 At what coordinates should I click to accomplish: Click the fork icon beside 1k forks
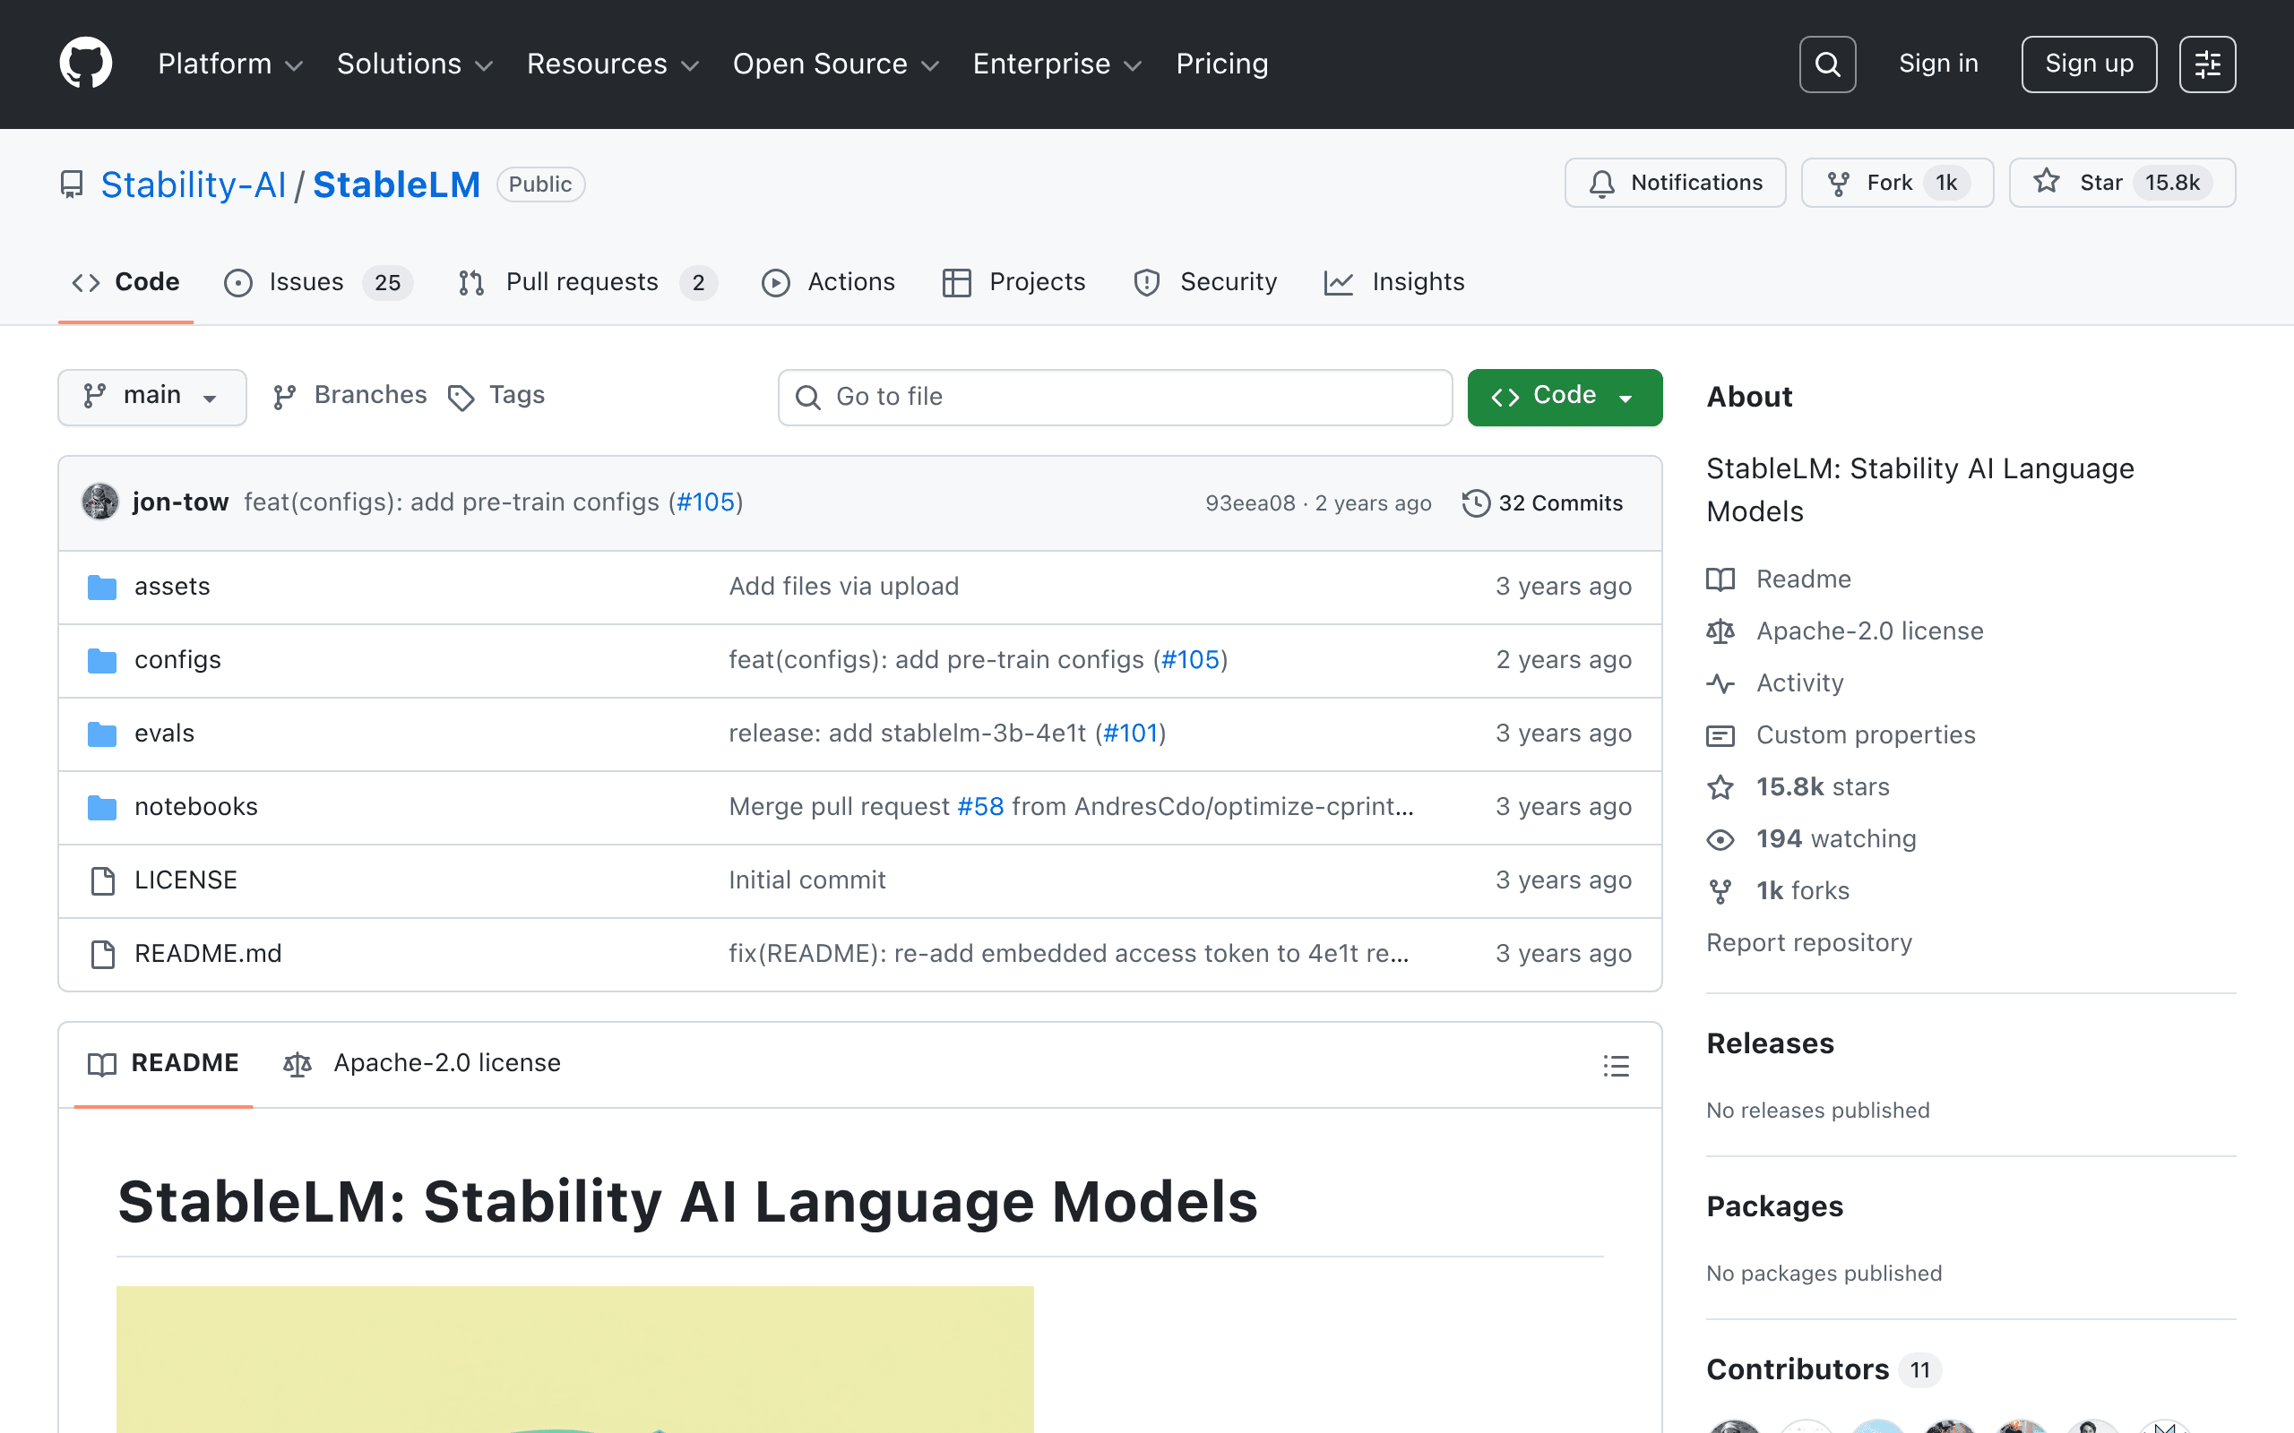pyautogui.click(x=1720, y=892)
